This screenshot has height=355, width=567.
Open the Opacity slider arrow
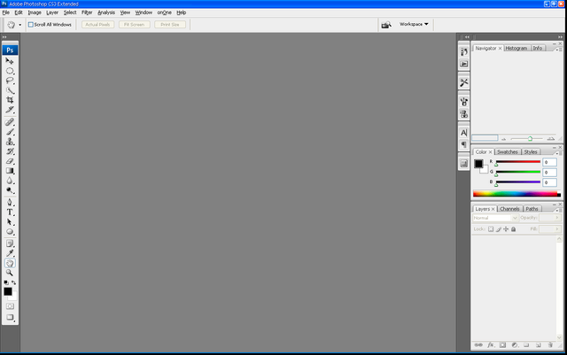click(557, 218)
